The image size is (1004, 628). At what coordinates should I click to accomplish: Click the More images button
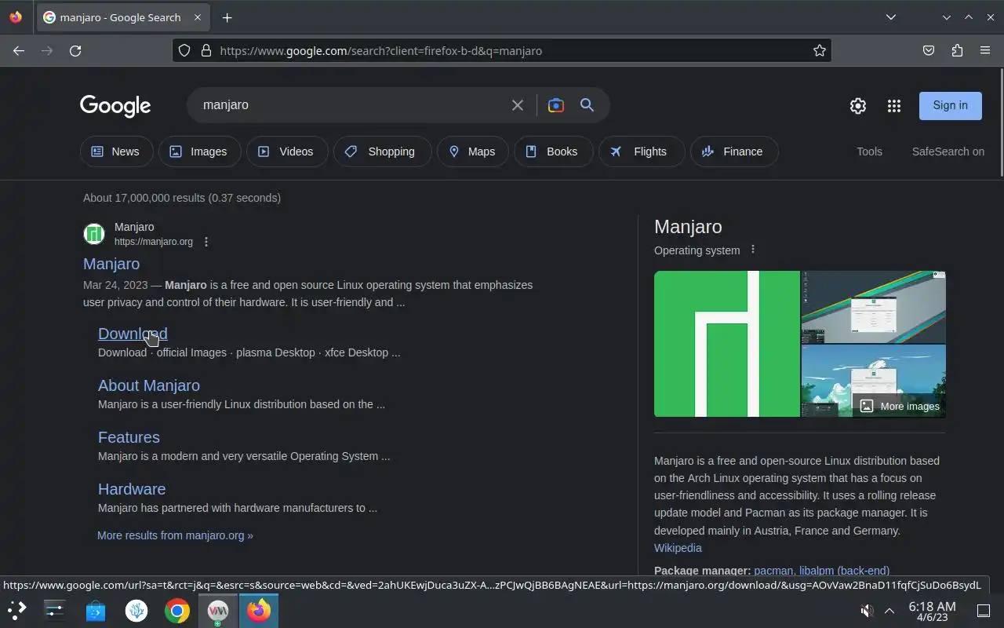(900, 406)
